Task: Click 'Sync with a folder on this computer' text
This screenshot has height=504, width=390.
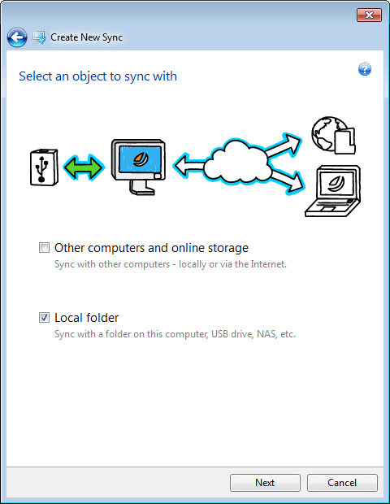Action: [x=175, y=334]
